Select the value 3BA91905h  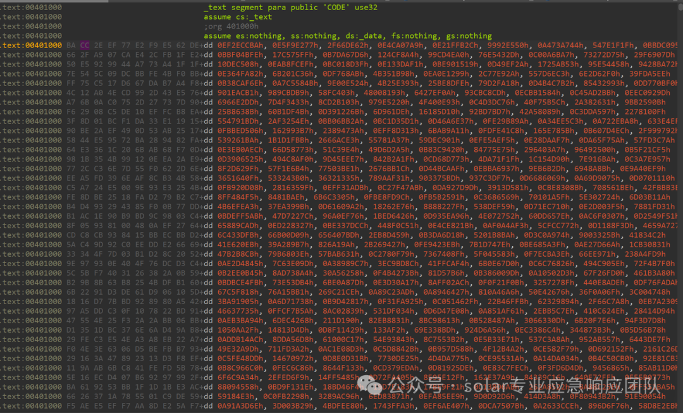[x=238, y=302]
